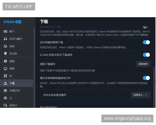
Task: Click the 好友与聊天 friends icon
Action: tap(5, 39)
